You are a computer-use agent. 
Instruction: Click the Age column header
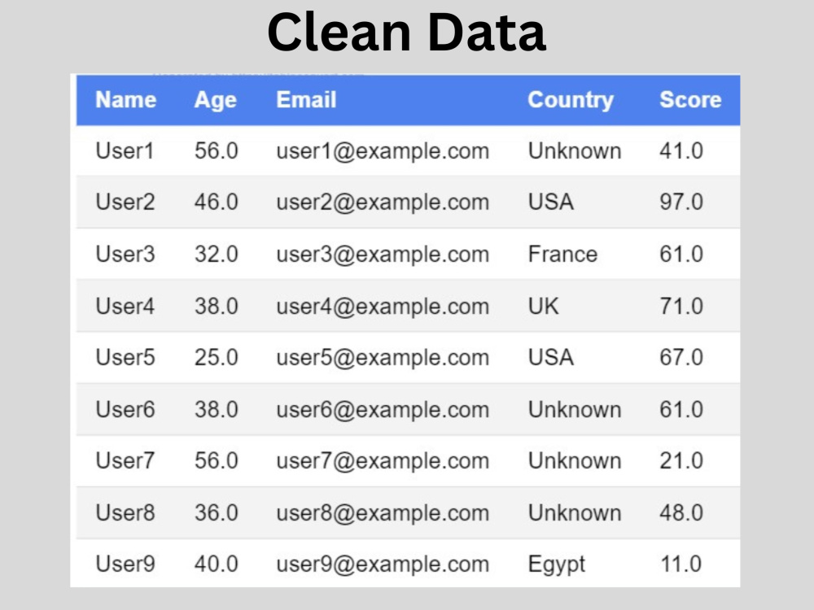click(x=216, y=101)
